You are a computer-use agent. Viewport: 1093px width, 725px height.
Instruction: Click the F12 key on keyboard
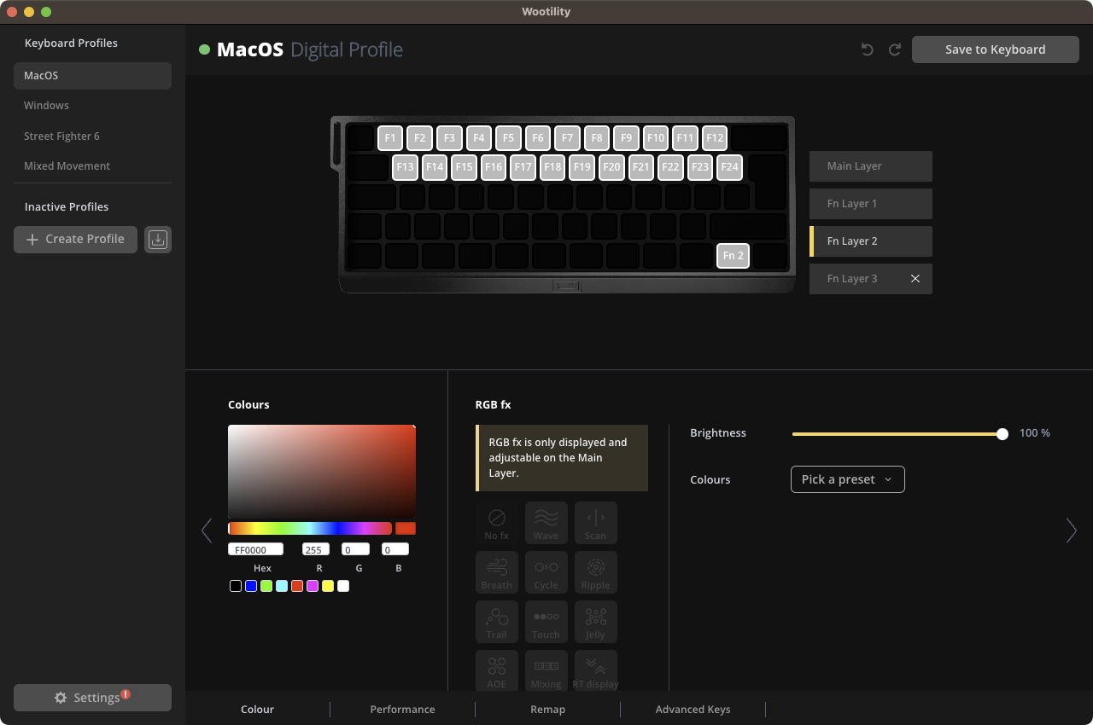tap(715, 138)
